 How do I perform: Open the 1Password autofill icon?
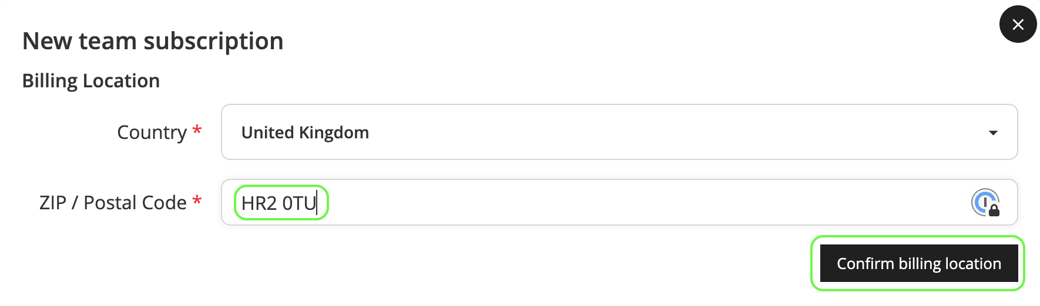984,202
